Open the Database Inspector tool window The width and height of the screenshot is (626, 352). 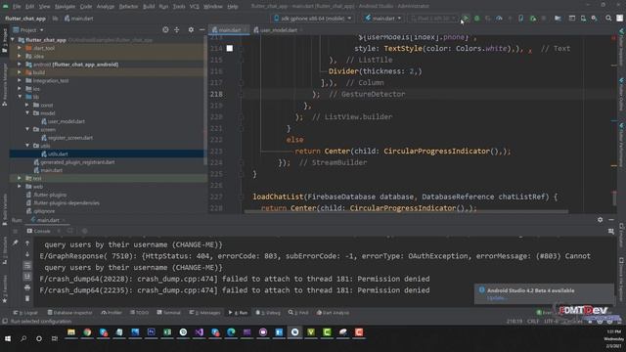69,313
